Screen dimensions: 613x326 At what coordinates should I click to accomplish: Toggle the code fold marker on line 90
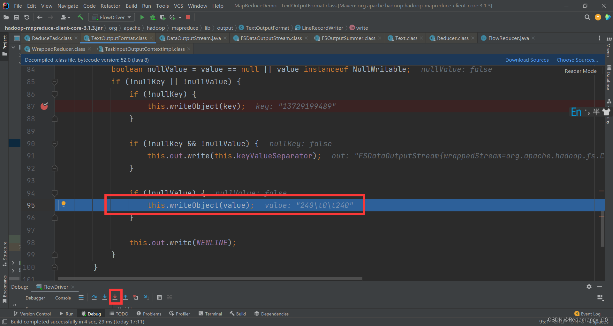(x=55, y=144)
